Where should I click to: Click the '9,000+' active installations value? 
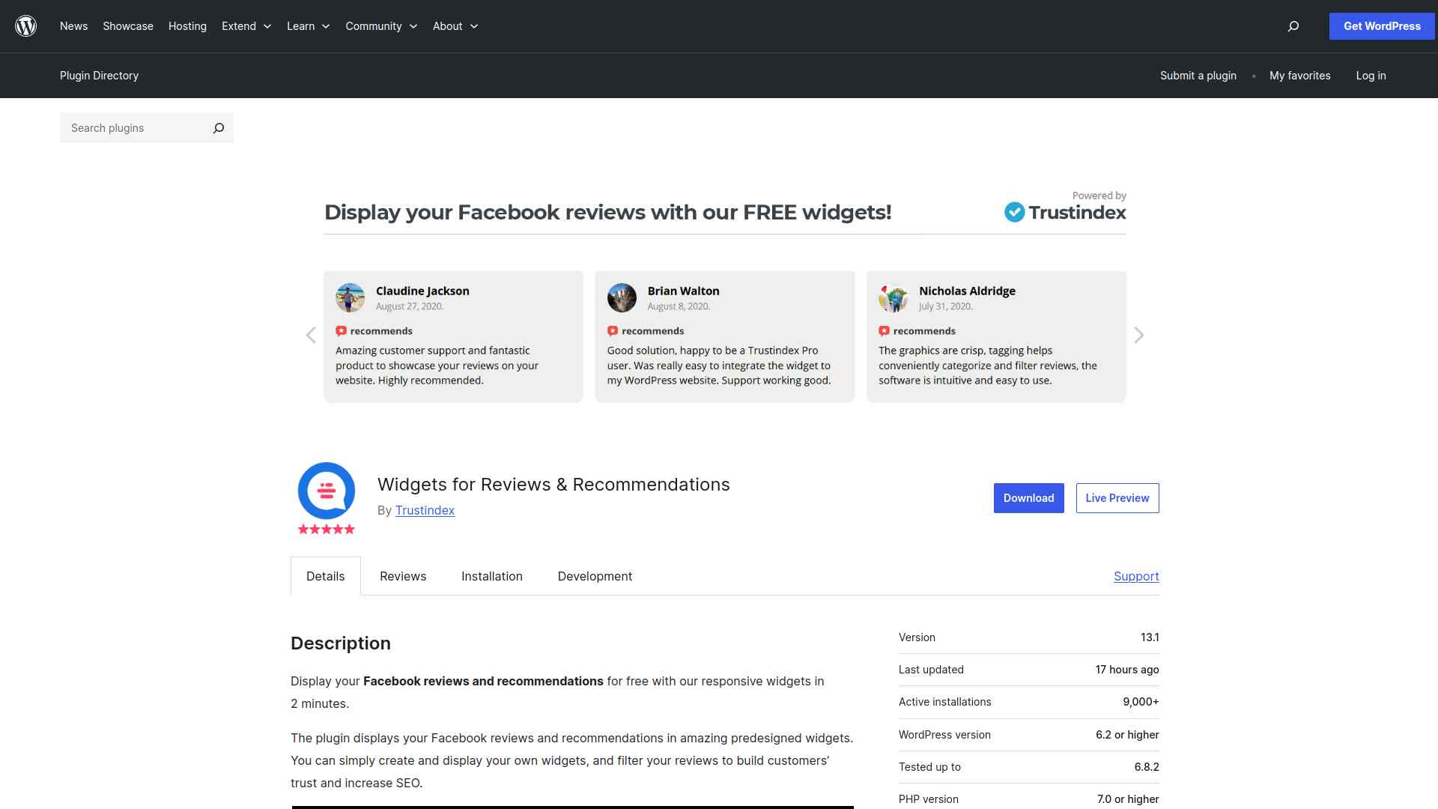[1141, 702]
